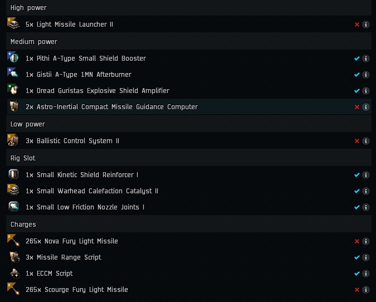Open info for Astro-Inertial Compact Missile Guidance Computer

coord(366,107)
